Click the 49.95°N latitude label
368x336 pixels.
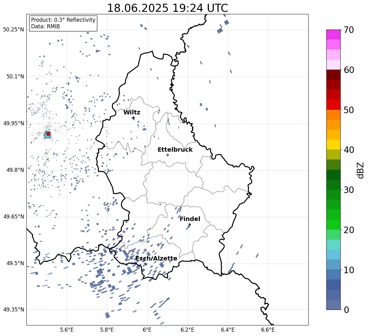coord(14,123)
